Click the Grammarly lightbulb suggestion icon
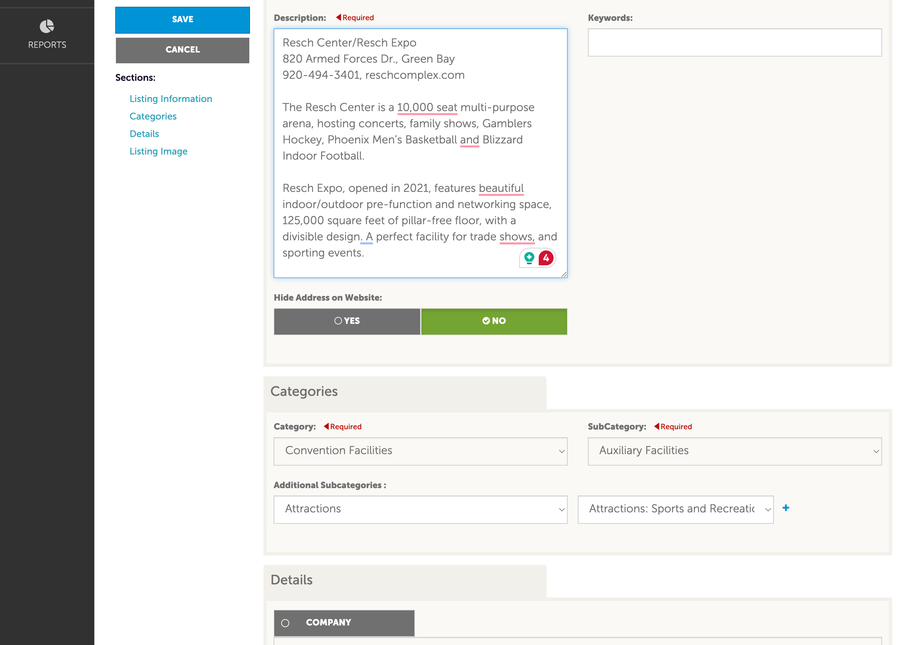This screenshot has height=645, width=909. tap(529, 258)
